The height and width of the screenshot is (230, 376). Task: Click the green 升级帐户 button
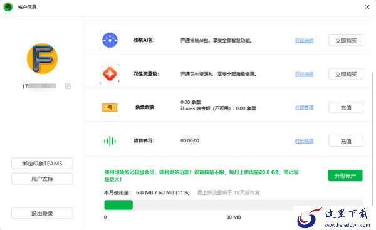click(x=345, y=176)
